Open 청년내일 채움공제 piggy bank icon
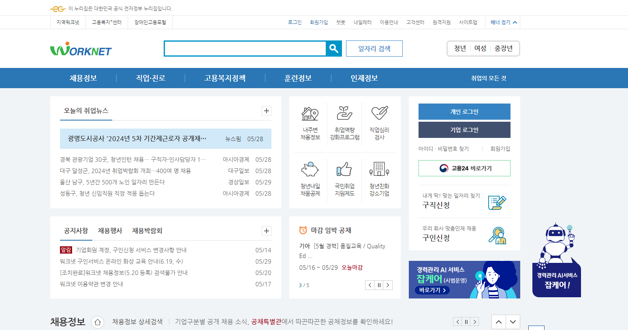 coord(310,169)
